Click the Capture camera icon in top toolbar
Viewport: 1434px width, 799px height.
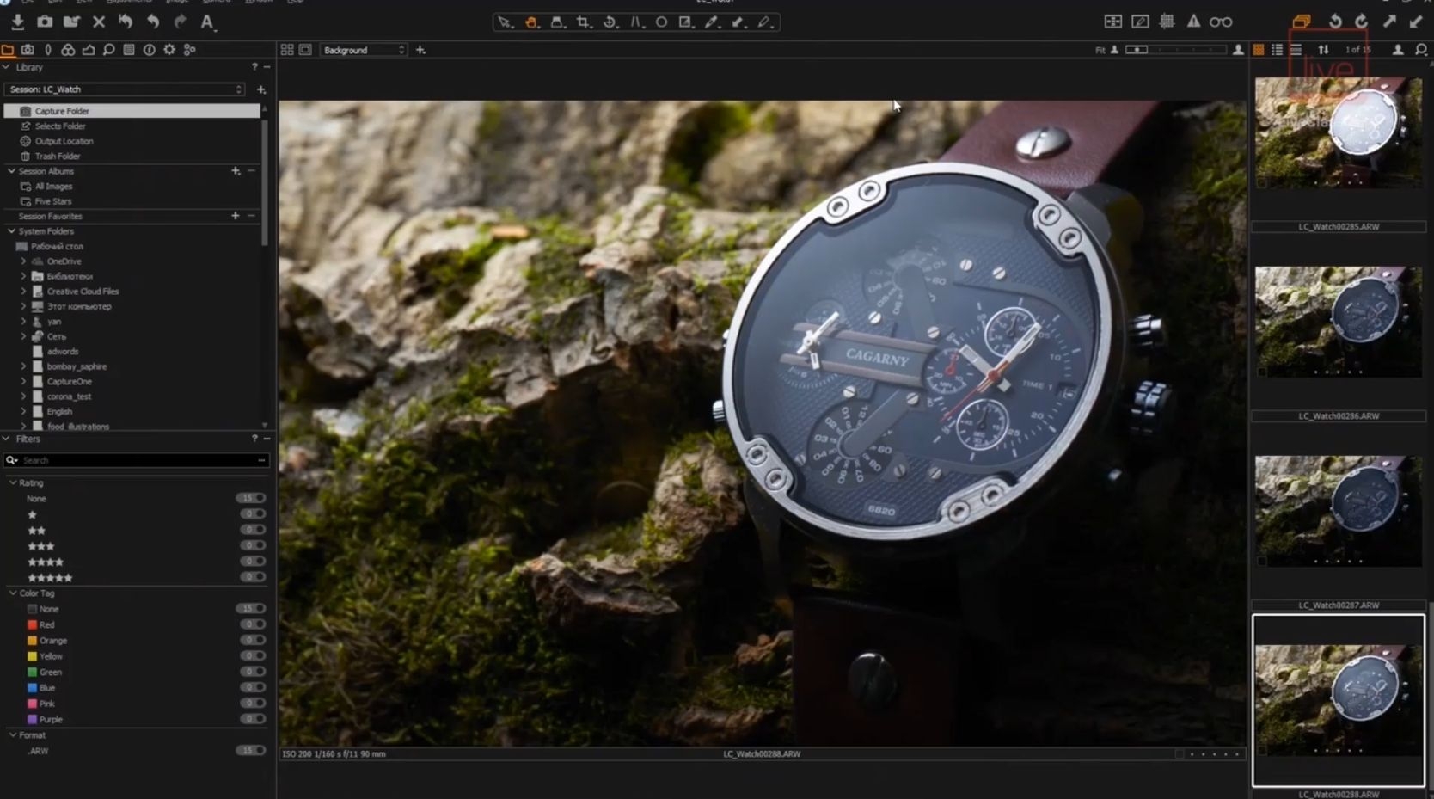click(45, 22)
